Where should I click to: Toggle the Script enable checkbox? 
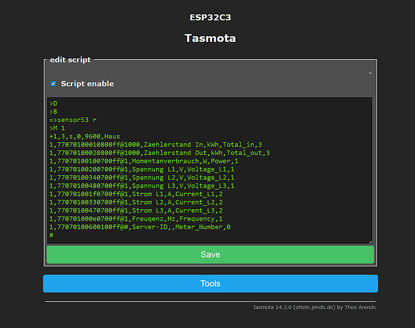pyautogui.click(x=53, y=84)
